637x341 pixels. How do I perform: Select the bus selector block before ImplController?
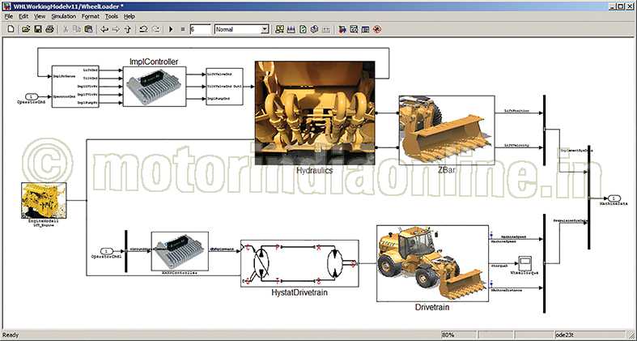click(x=75, y=87)
